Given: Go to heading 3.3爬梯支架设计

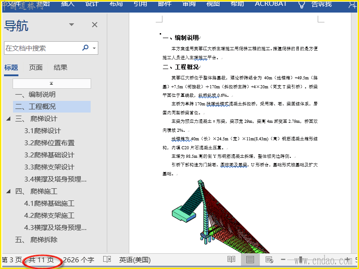Looking at the screenshot, I should click(49, 167).
